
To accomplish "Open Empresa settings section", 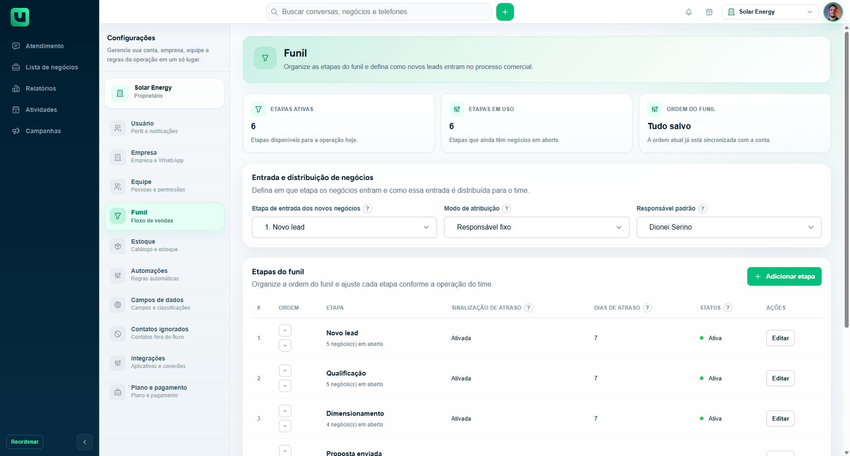I will 164,157.
